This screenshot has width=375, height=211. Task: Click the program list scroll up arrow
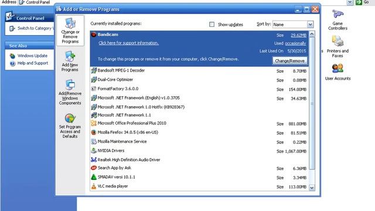click(x=312, y=35)
